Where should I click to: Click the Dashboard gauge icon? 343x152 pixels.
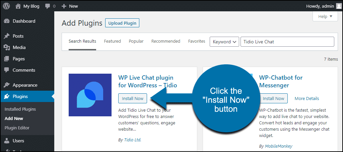click(7, 21)
